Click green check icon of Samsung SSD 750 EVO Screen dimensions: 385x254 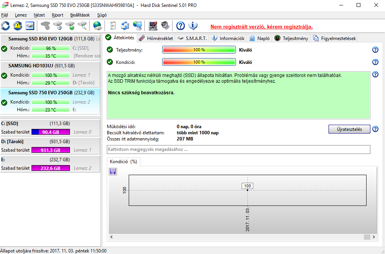tap(4, 102)
